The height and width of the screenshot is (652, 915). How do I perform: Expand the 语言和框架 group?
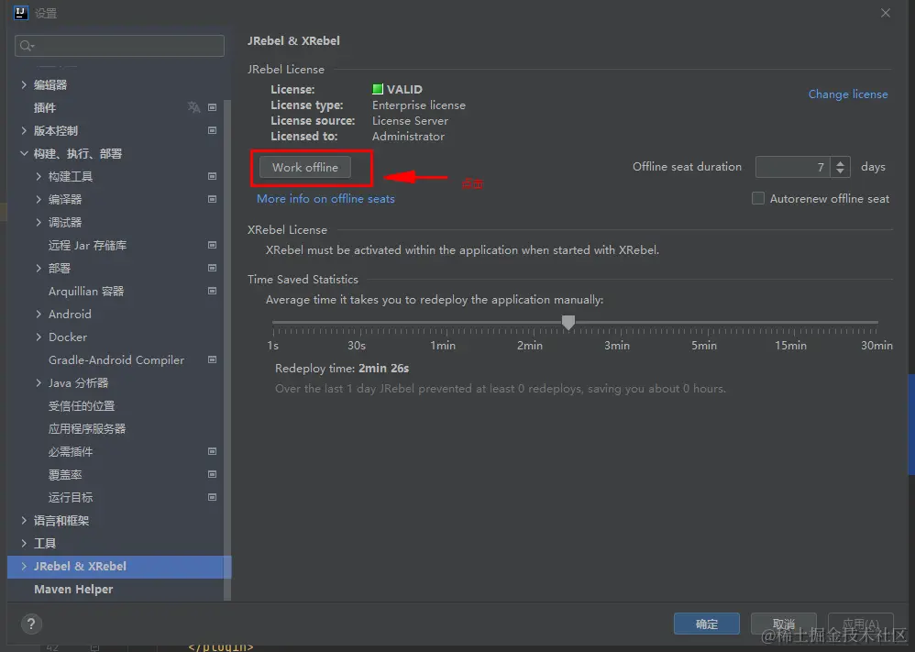pyautogui.click(x=24, y=520)
